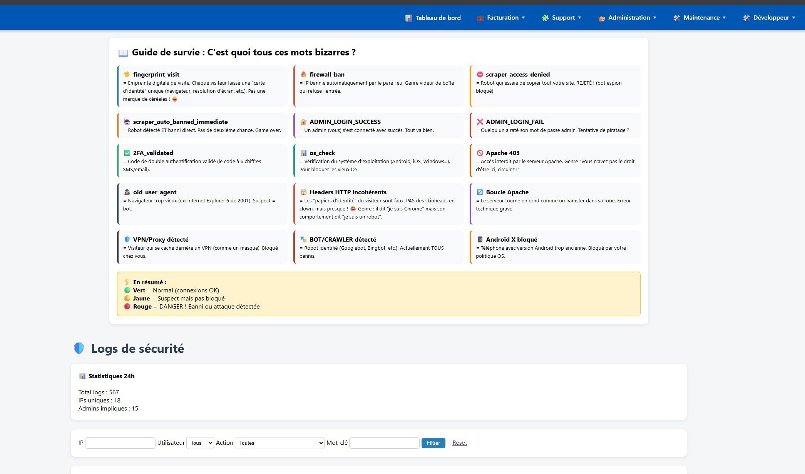Go to Tableau de bord
The height and width of the screenshot is (474, 805).
(433, 18)
